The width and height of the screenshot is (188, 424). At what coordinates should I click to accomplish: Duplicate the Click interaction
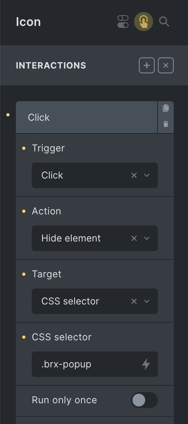(x=166, y=108)
